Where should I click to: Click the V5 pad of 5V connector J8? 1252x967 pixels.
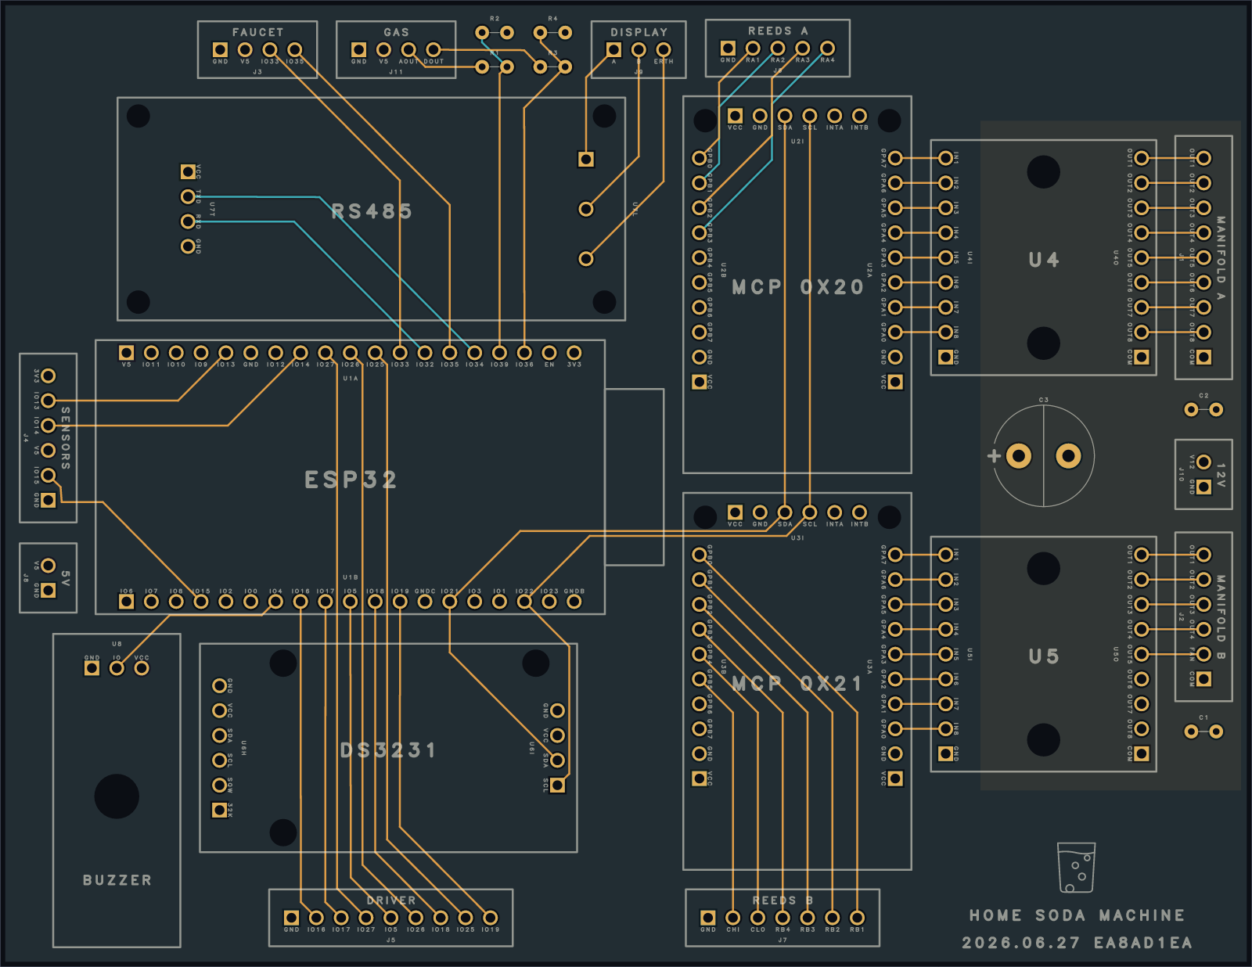click(x=49, y=566)
